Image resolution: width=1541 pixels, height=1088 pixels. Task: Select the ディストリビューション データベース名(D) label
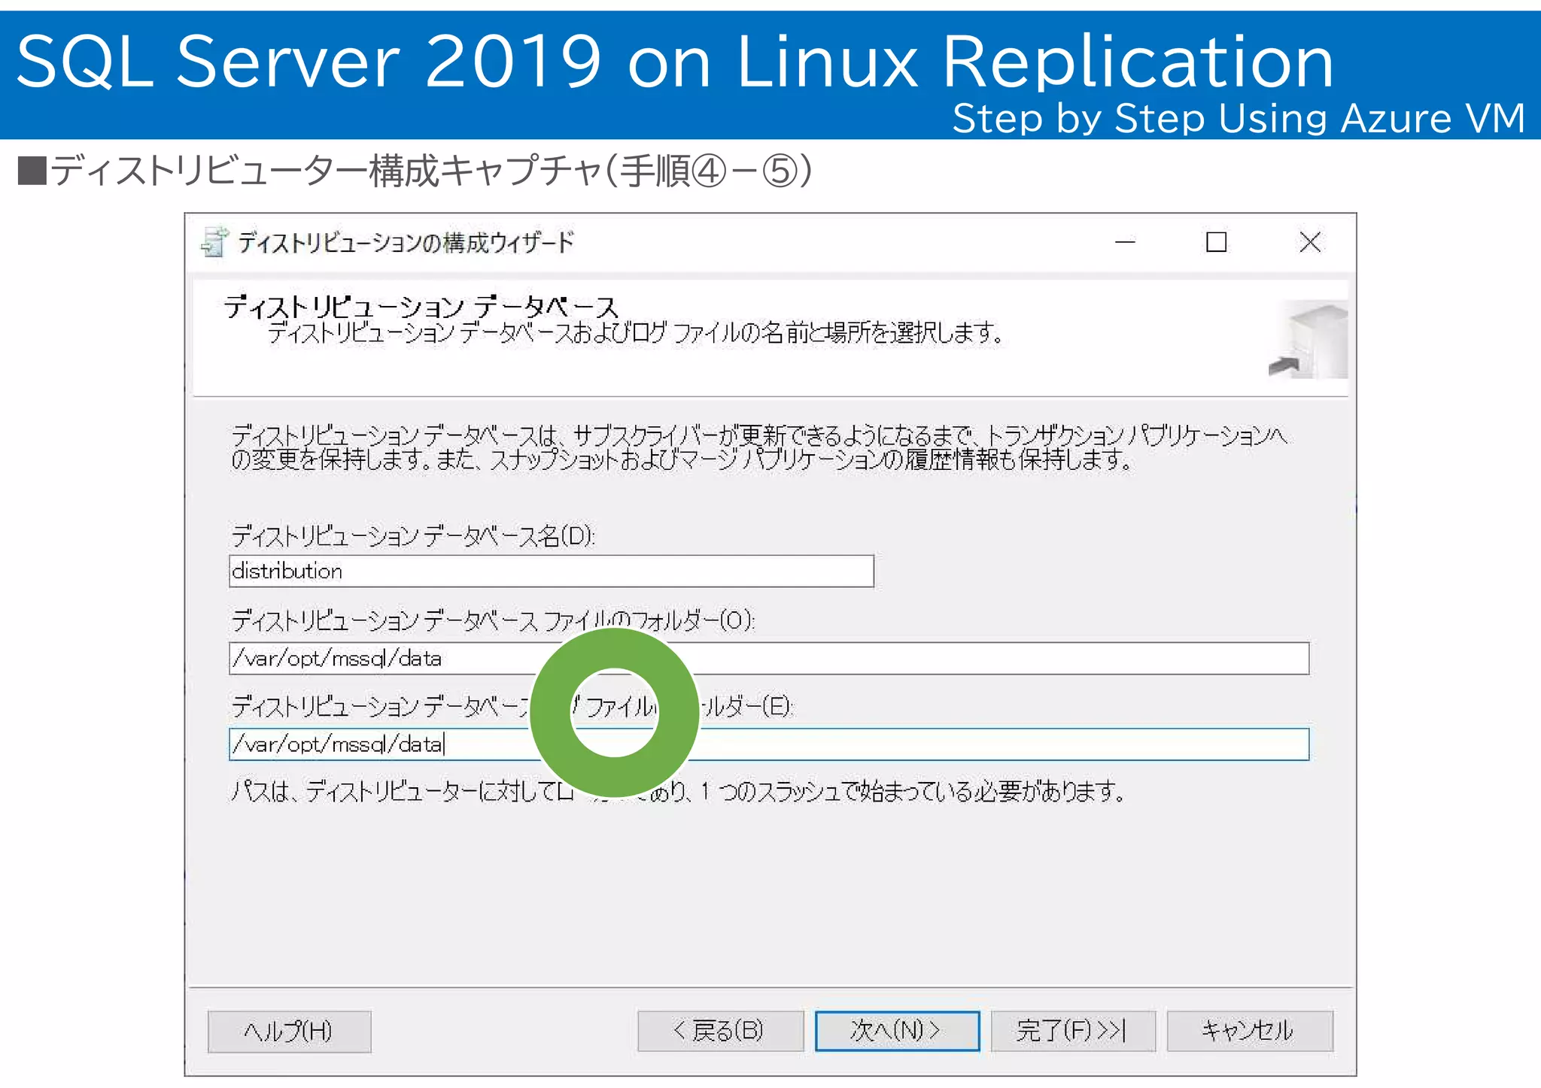click(x=413, y=536)
